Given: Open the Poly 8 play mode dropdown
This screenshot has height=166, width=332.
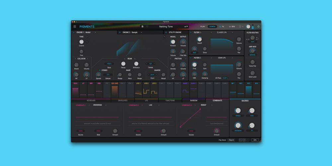Looking at the screenshot, I should (231, 140).
